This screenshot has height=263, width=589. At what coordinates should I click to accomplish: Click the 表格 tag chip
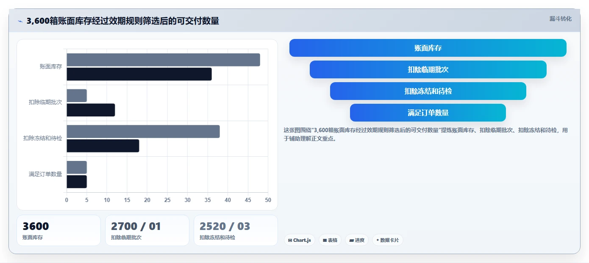pyautogui.click(x=330, y=240)
